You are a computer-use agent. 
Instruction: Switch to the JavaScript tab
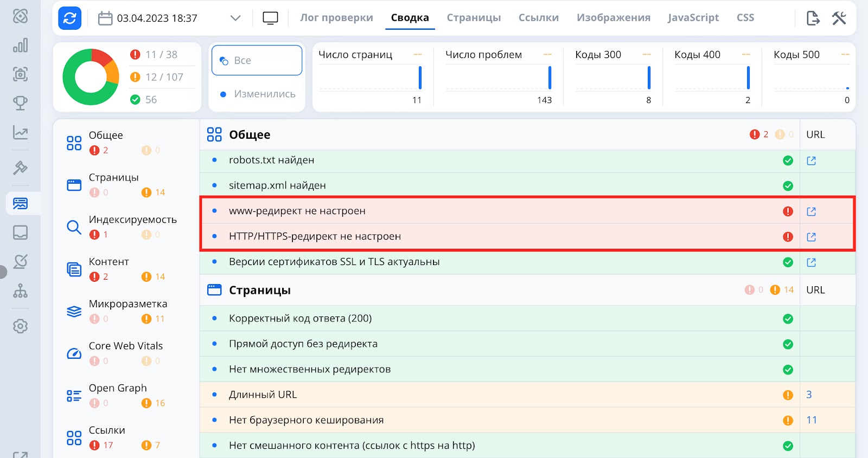click(693, 17)
